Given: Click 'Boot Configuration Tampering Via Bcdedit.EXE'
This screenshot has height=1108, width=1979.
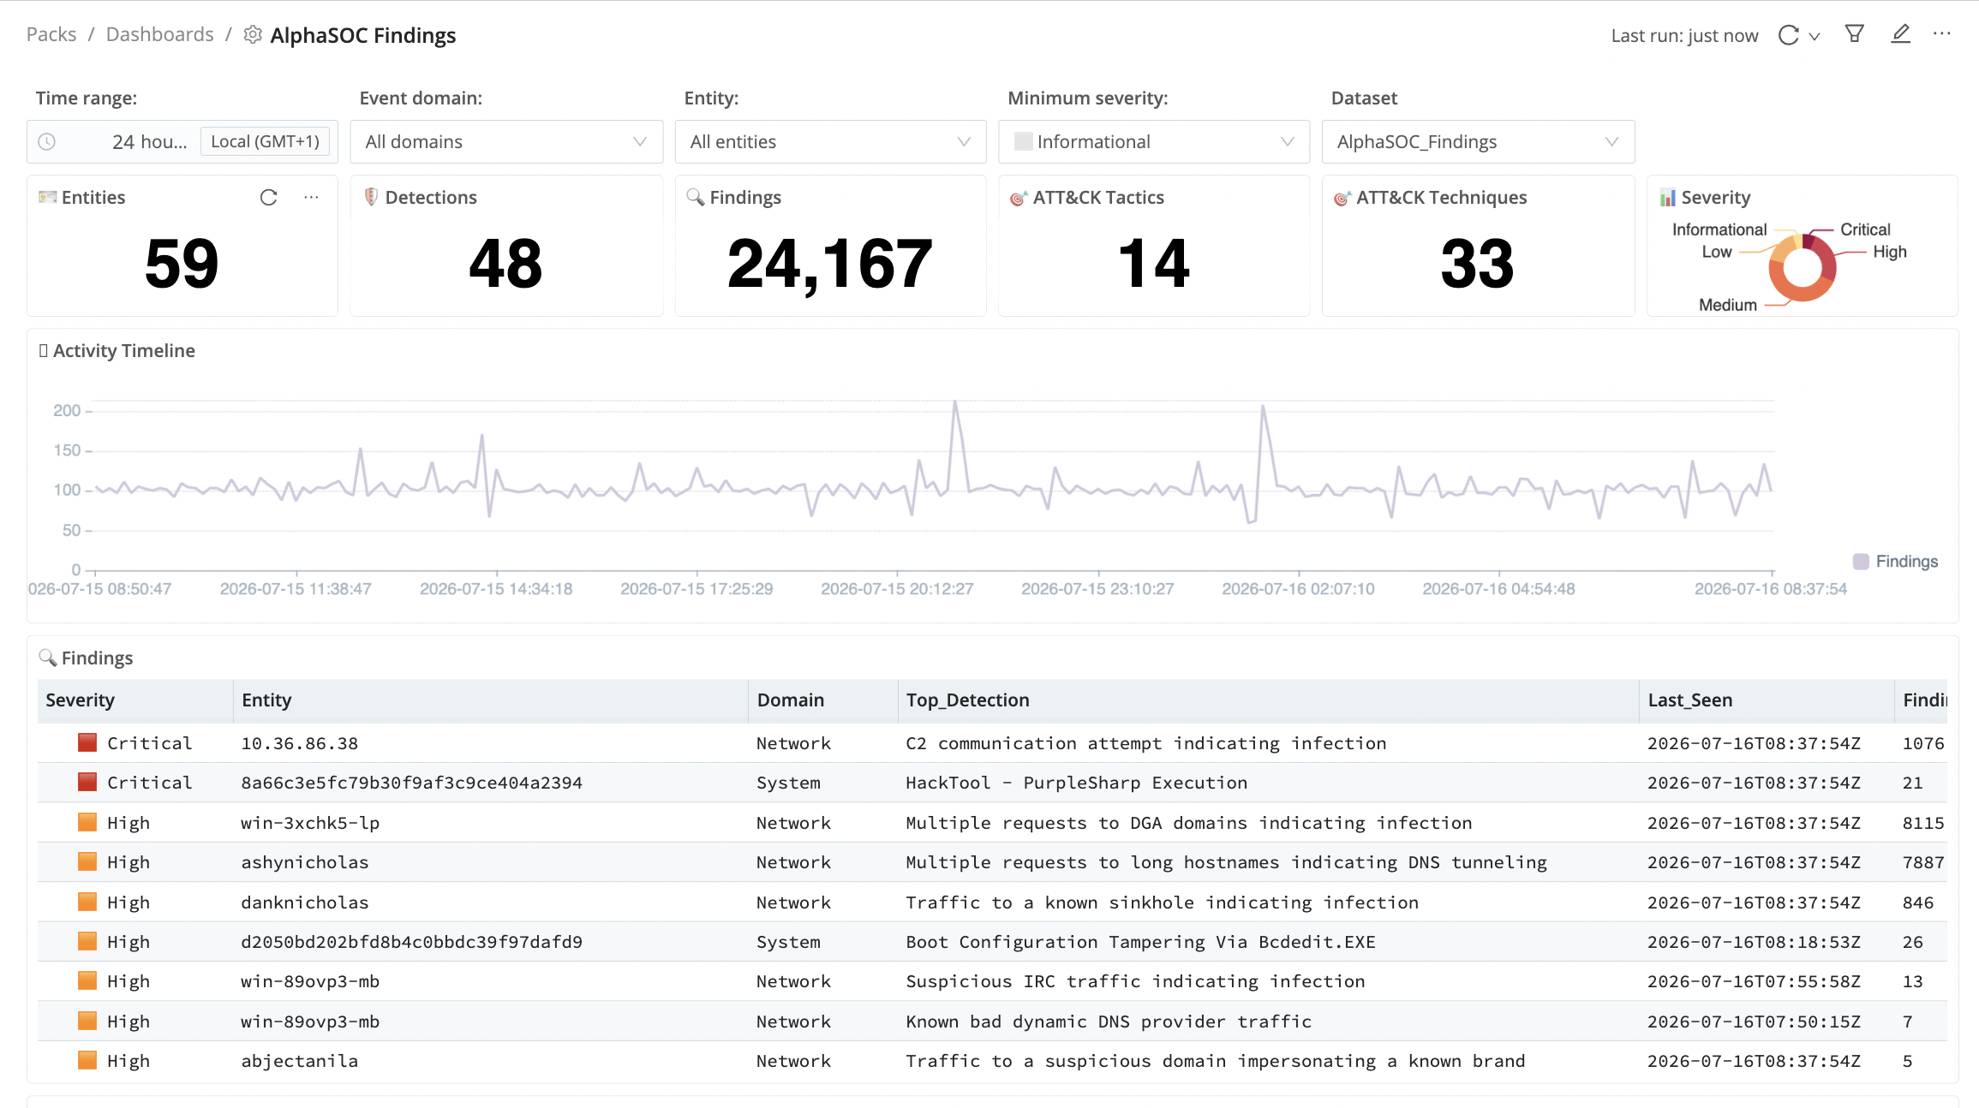Looking at the screenshot, I should click(x=1140, y=942).
